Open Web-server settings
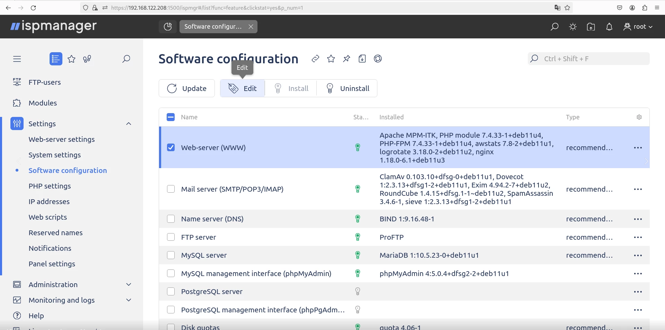The height and width of the screenshot is (330, 665). point(62,139)
